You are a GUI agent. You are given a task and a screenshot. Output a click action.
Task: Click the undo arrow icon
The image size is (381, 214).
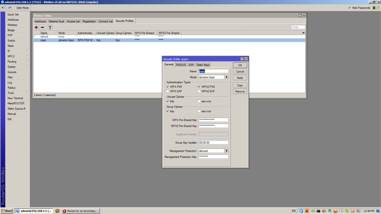click(x=3, y=8)
